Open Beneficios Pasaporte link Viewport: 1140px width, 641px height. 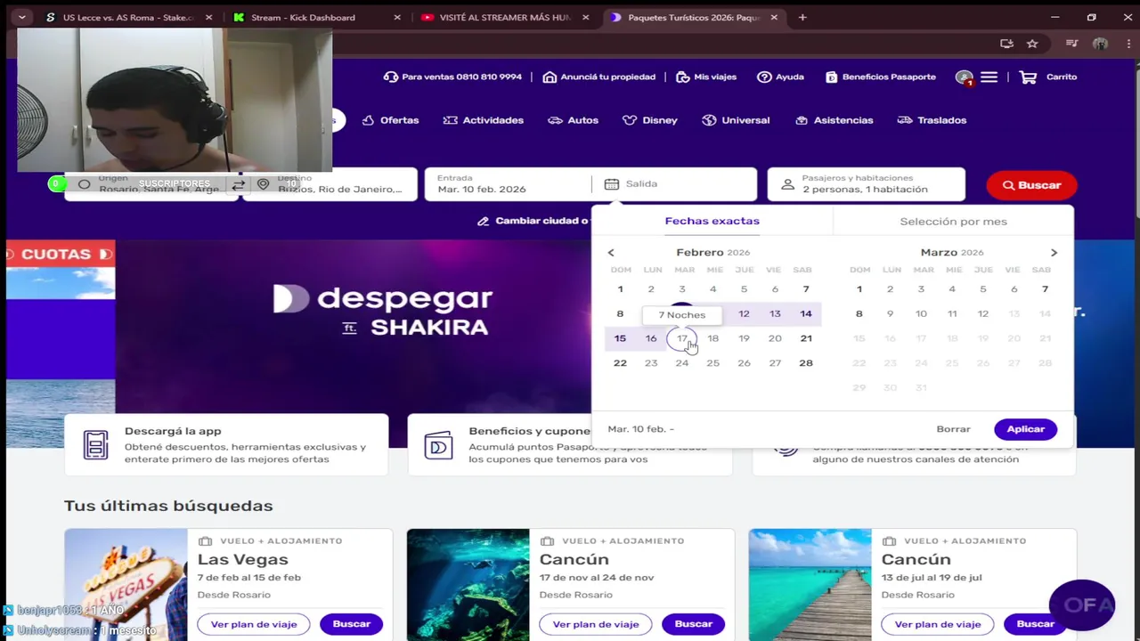click(881, 77)
